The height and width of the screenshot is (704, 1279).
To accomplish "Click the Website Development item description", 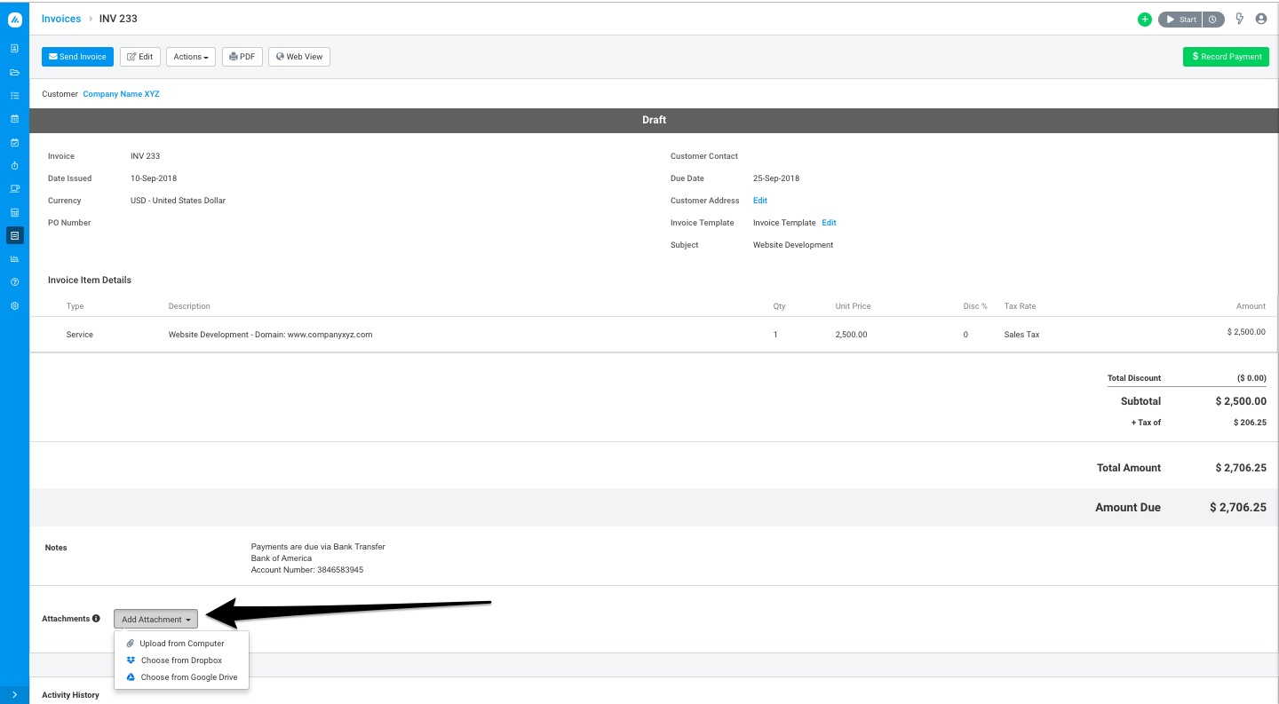I will 270,335.
